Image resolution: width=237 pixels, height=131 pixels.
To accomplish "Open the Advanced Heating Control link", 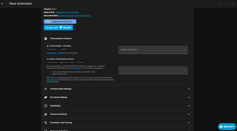I will pos(67,12).
